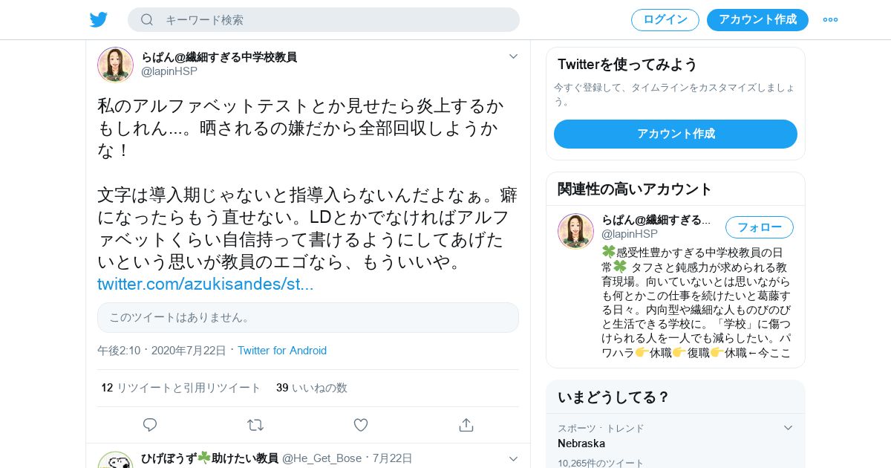Click the ログイン button
The width and height of the screenshot is (891, 468).
pyautogui.click(x=665, y=19)
